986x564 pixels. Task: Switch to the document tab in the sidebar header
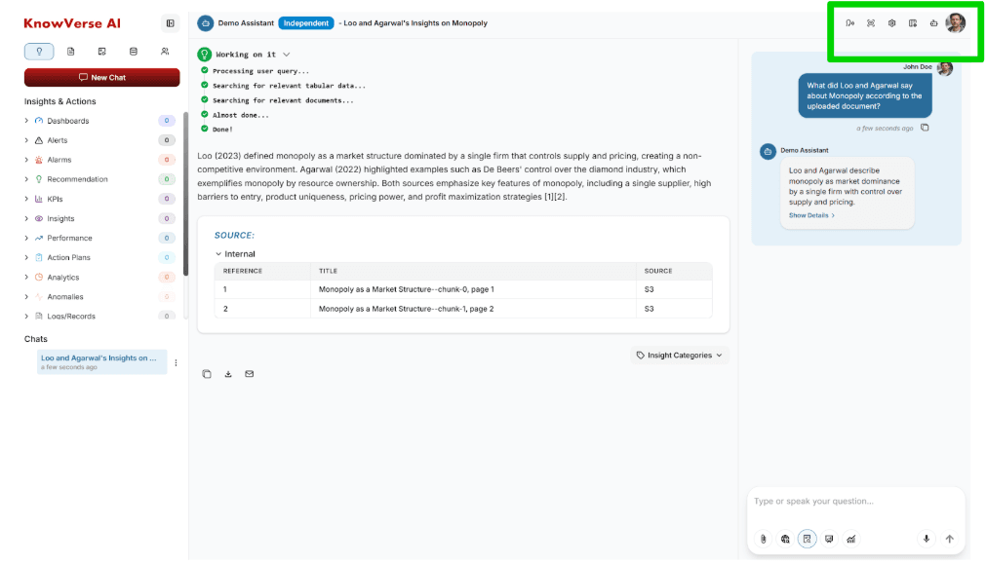click(x=69, y=51)
